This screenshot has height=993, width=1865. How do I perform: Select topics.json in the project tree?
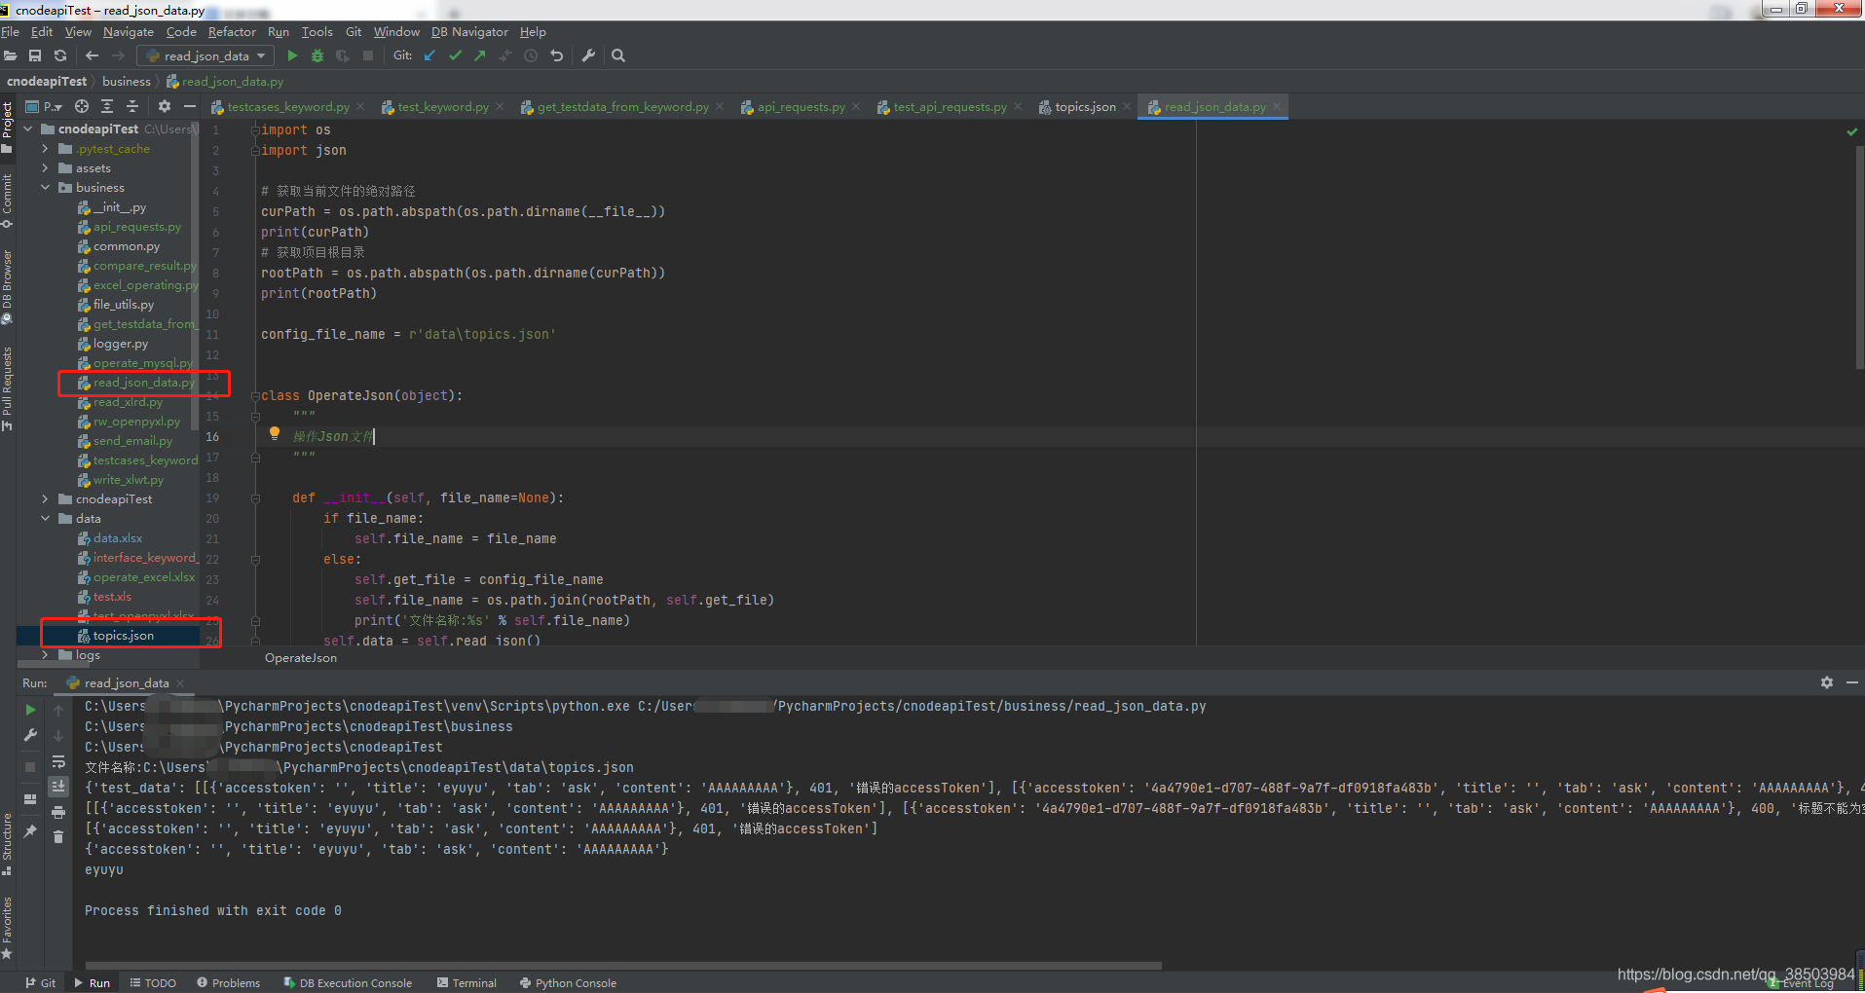click(x=124, y=636)
